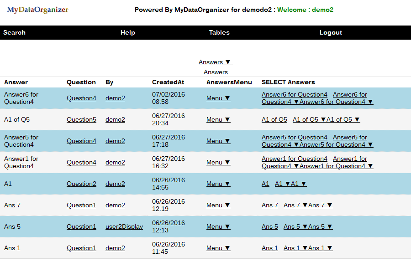The image size is (411, 267).
Task: Click the MyDataOrganizer logo
Action: (37, 10)
